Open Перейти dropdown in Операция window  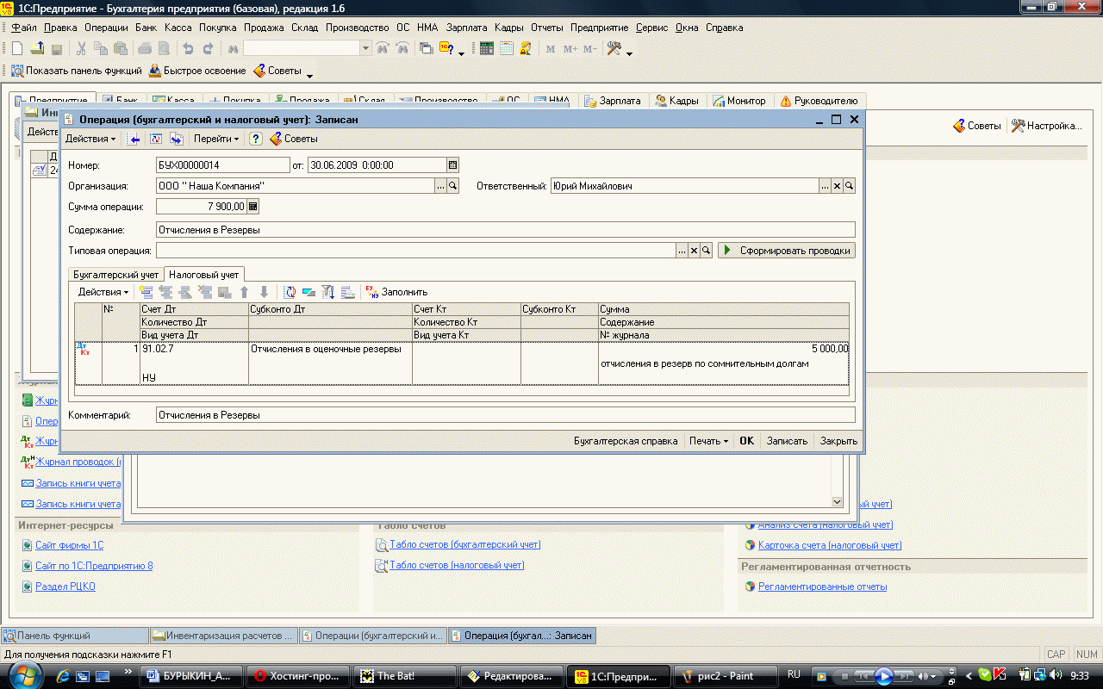click(216, 139)
